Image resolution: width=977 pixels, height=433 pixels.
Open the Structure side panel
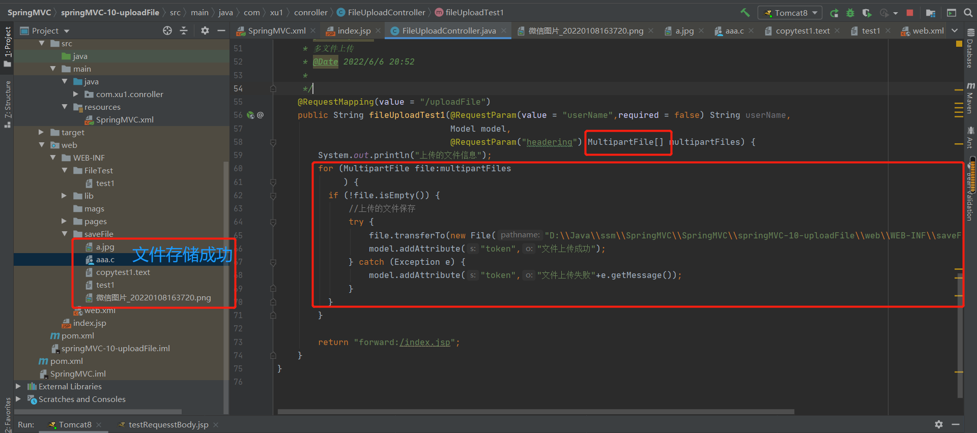pyautogui.click(x=7, y=104)
